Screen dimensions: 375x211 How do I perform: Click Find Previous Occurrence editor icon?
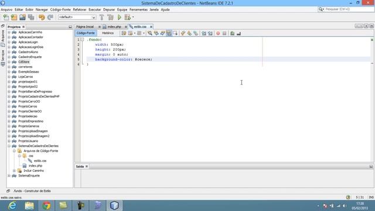156,33
